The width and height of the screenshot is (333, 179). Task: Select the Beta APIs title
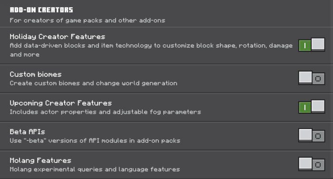pos(28,132)
